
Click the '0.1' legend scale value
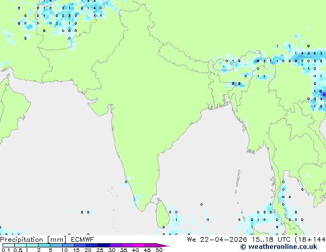pos(6,250)
